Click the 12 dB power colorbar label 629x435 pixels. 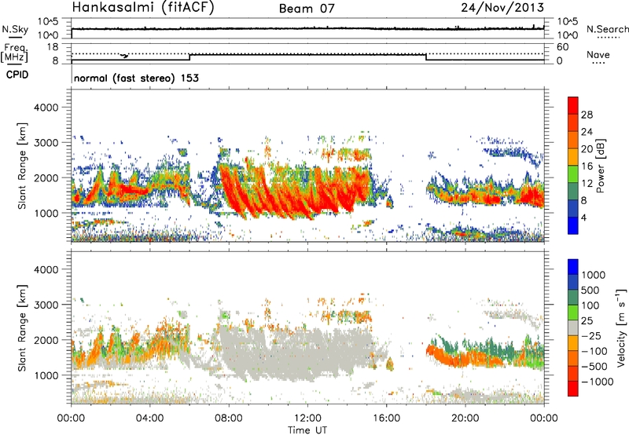coord(587,184)
